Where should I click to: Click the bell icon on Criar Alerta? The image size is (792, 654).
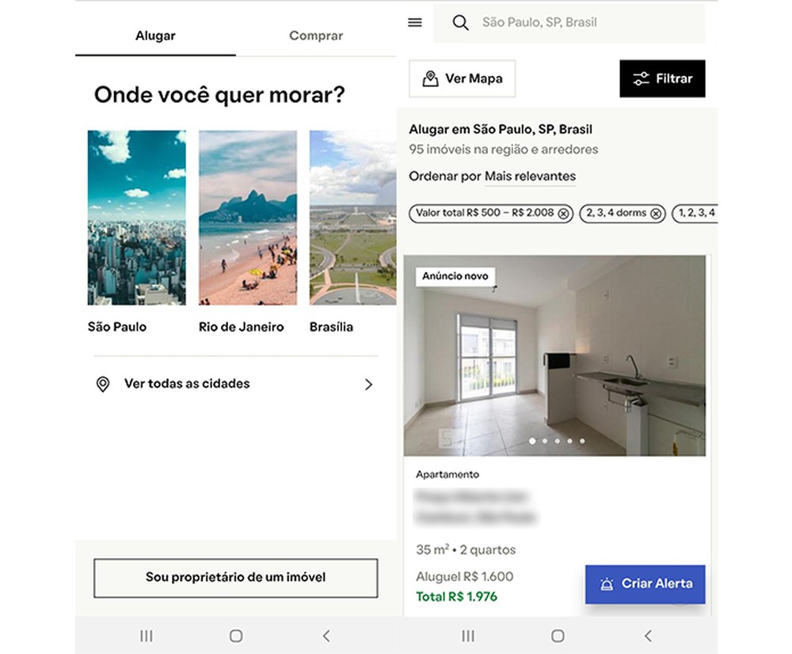607,583
